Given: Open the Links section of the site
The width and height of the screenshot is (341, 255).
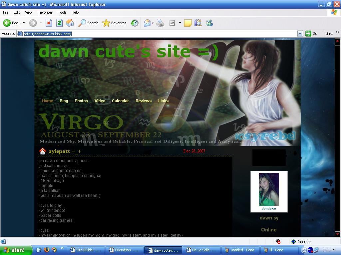Looking at the screenshot, I should (x=163, y=101).
